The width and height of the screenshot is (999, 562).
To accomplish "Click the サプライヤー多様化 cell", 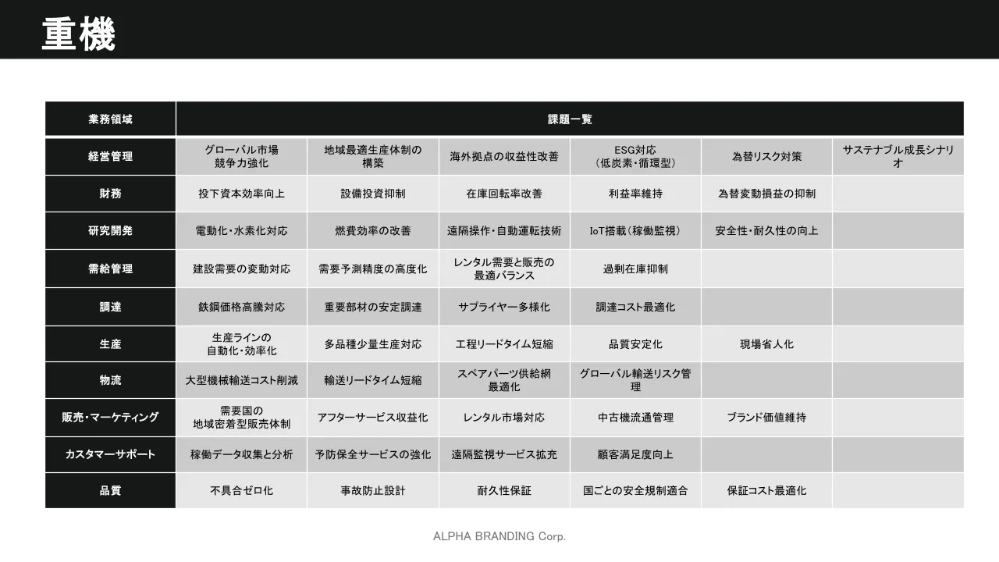I will 504,307.
